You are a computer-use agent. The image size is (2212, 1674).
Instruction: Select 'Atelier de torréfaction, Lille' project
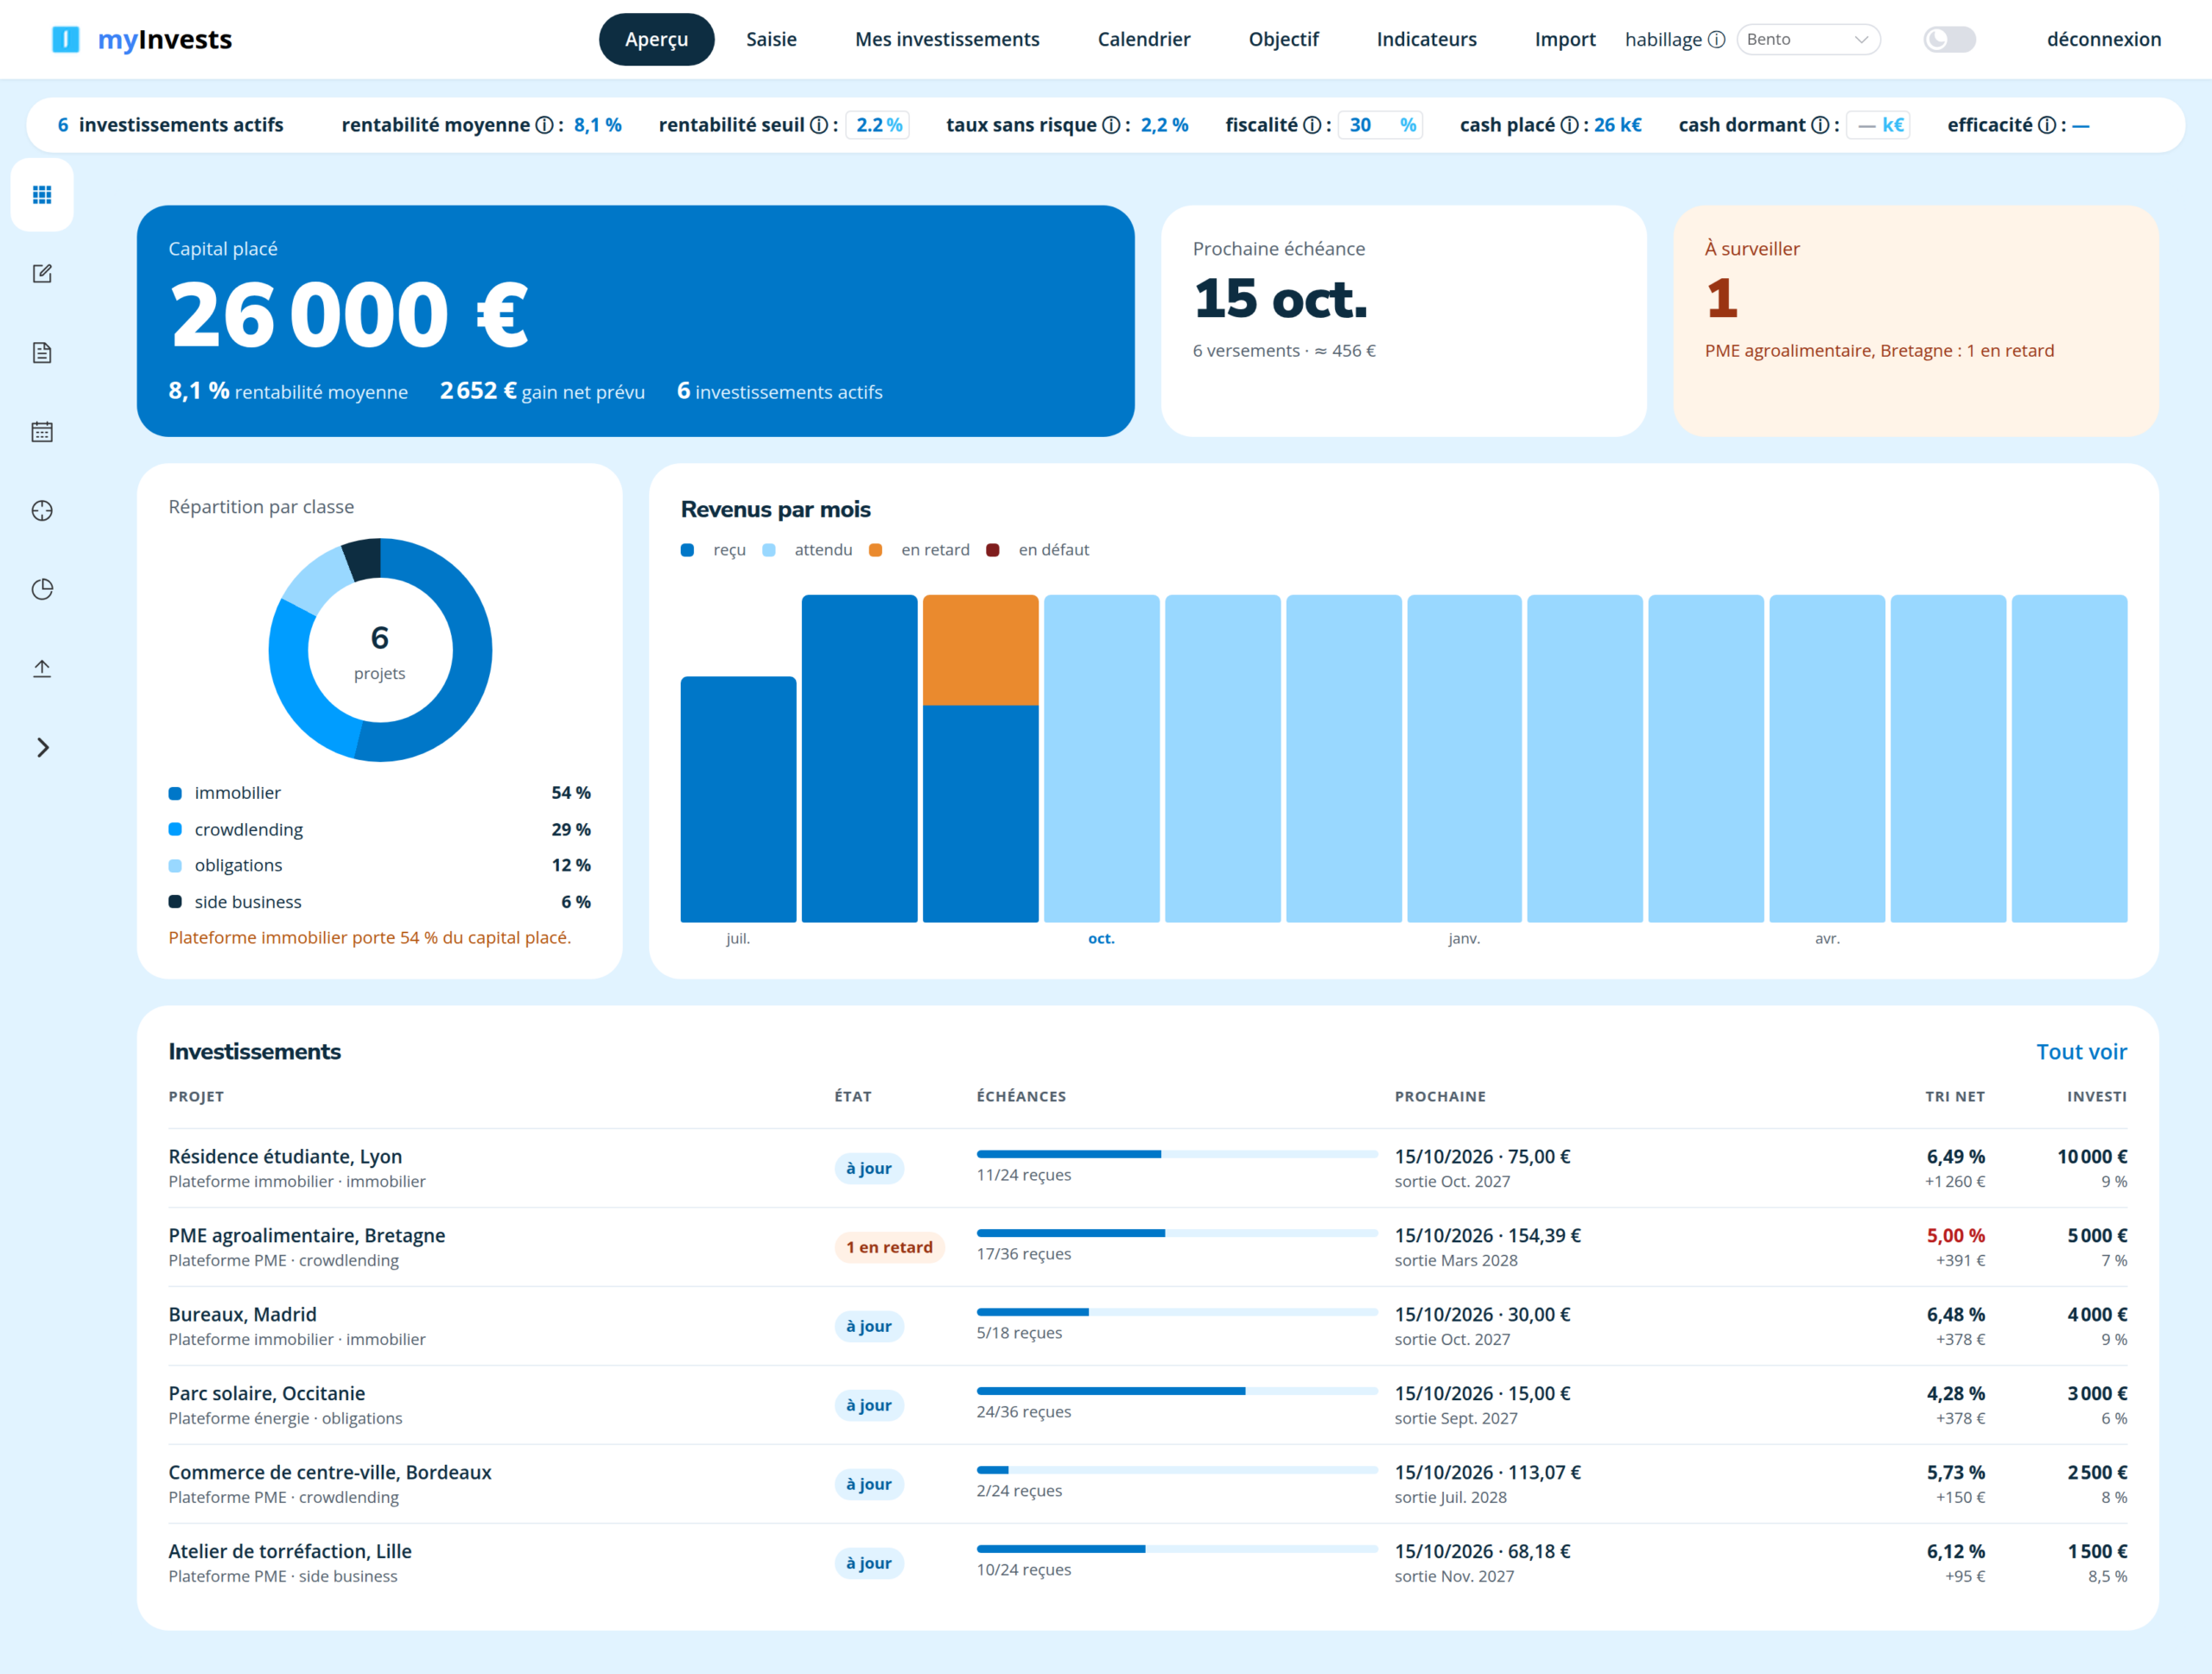coord(290,1551)
